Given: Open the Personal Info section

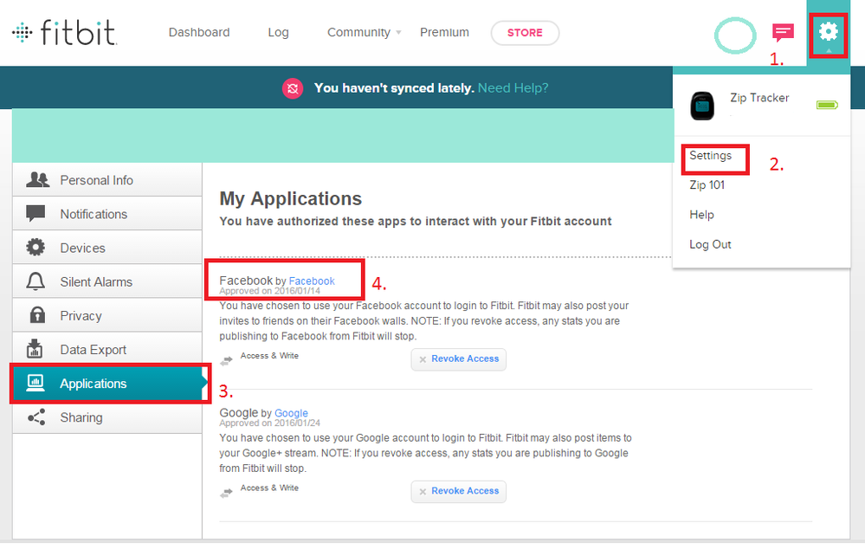Looking at the screenshot, I should point(107,180).
